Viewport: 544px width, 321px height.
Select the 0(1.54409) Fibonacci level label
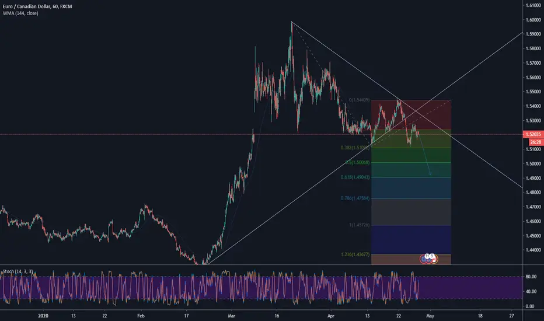tap(359, 100)
